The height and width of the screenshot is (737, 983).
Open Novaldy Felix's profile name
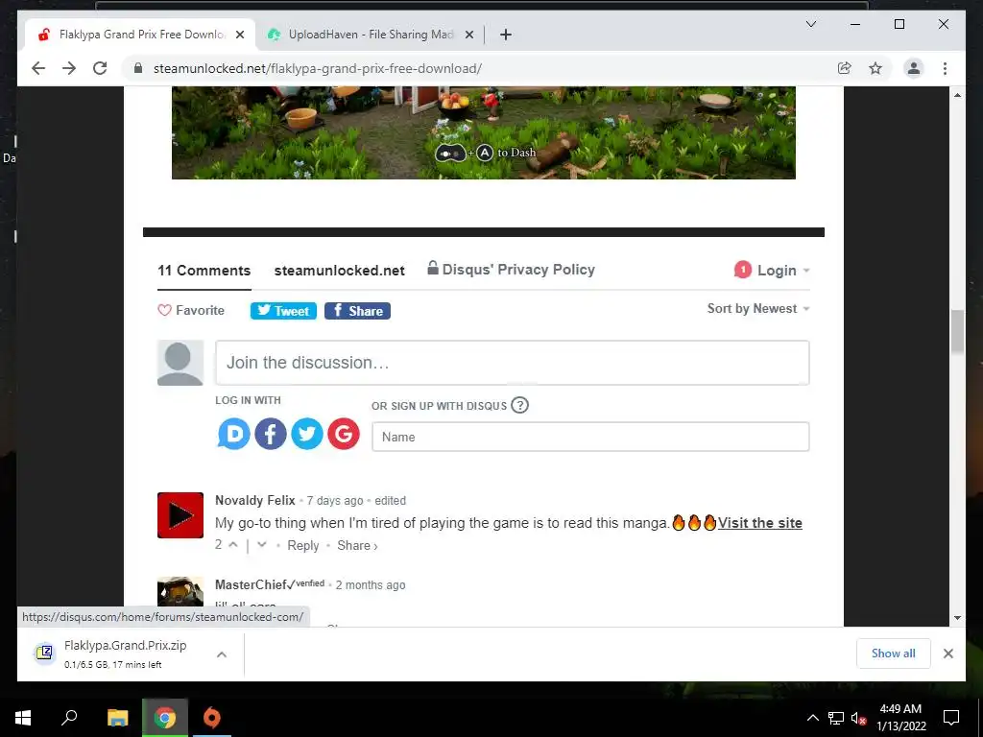255,501
